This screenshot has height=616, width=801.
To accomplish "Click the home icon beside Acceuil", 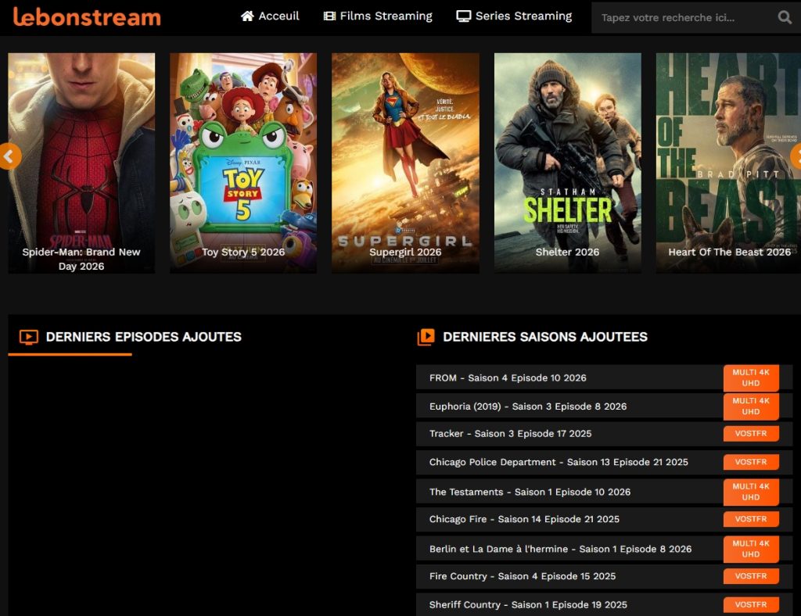I will tap(247, 16).
